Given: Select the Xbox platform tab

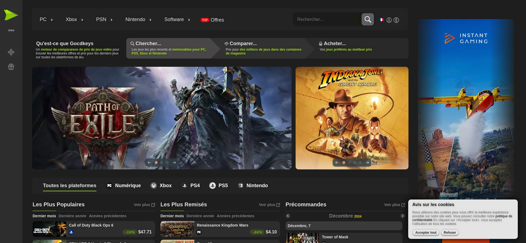Looking at the screenshot, I should click(161, 186).
